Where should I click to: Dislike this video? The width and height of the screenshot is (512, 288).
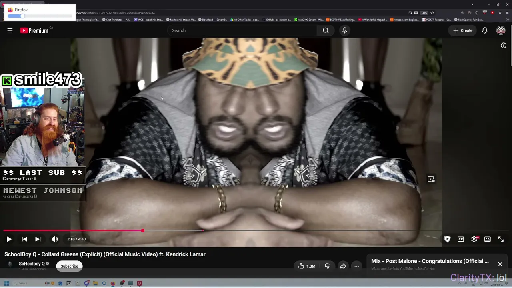tap(328, 266)
